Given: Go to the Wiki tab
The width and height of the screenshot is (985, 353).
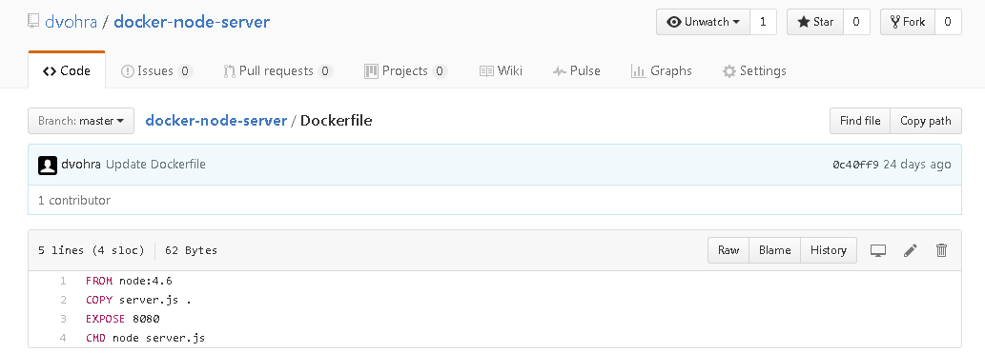Looking at the screenshot, I should point(501,70).
